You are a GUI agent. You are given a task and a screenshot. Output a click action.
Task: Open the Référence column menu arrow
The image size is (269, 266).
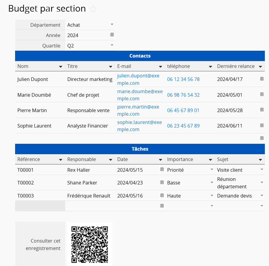[x=61, y=160]
